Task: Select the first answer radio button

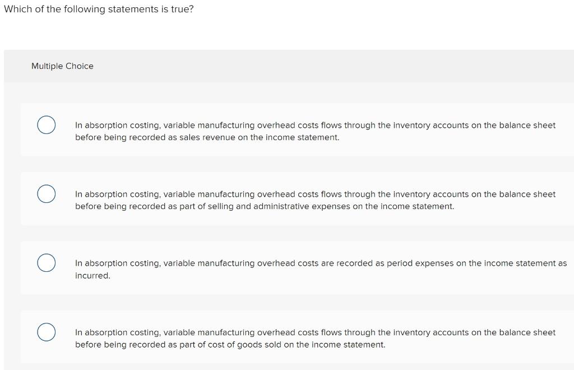Action: coord(47,125)
